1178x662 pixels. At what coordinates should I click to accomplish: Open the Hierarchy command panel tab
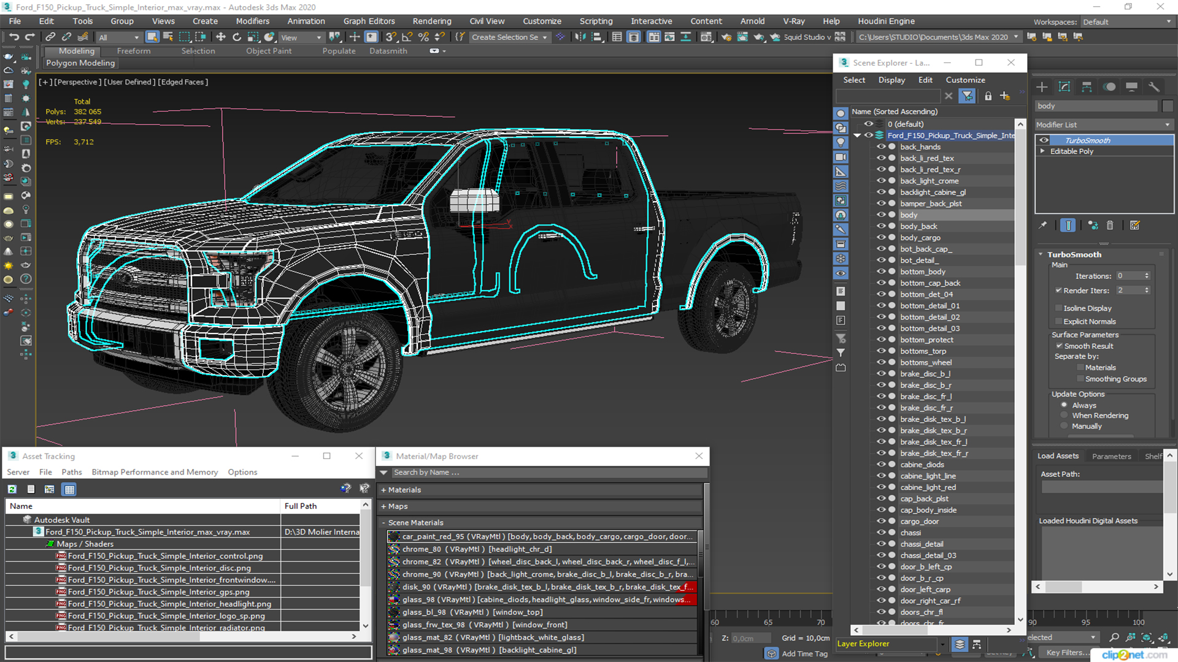pos(1087,87)
